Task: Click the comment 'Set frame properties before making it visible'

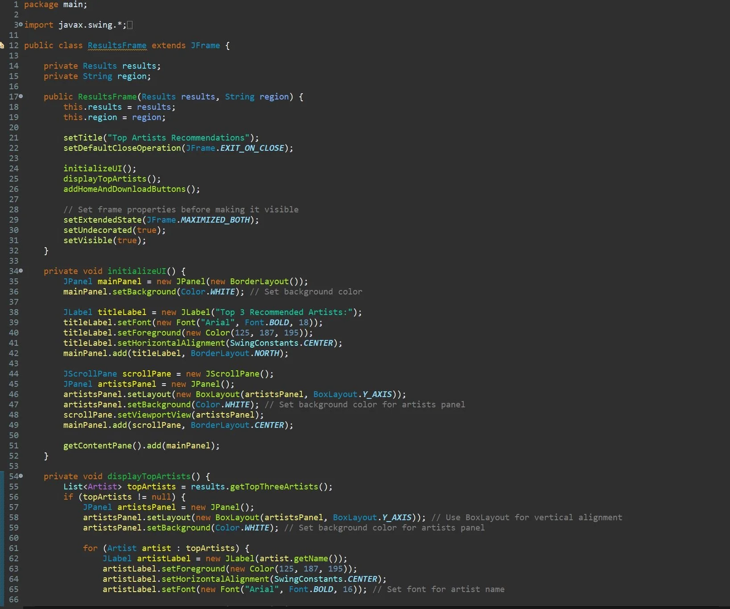Action: click(x=181, y=210)
